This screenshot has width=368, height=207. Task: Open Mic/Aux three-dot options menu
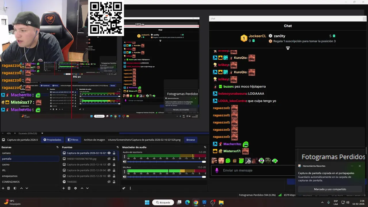click(124, 172)
